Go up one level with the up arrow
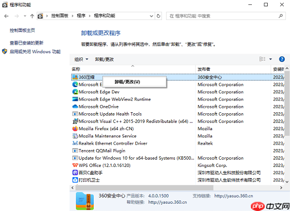The image size is (290, 211). click(x=32, y=16)
